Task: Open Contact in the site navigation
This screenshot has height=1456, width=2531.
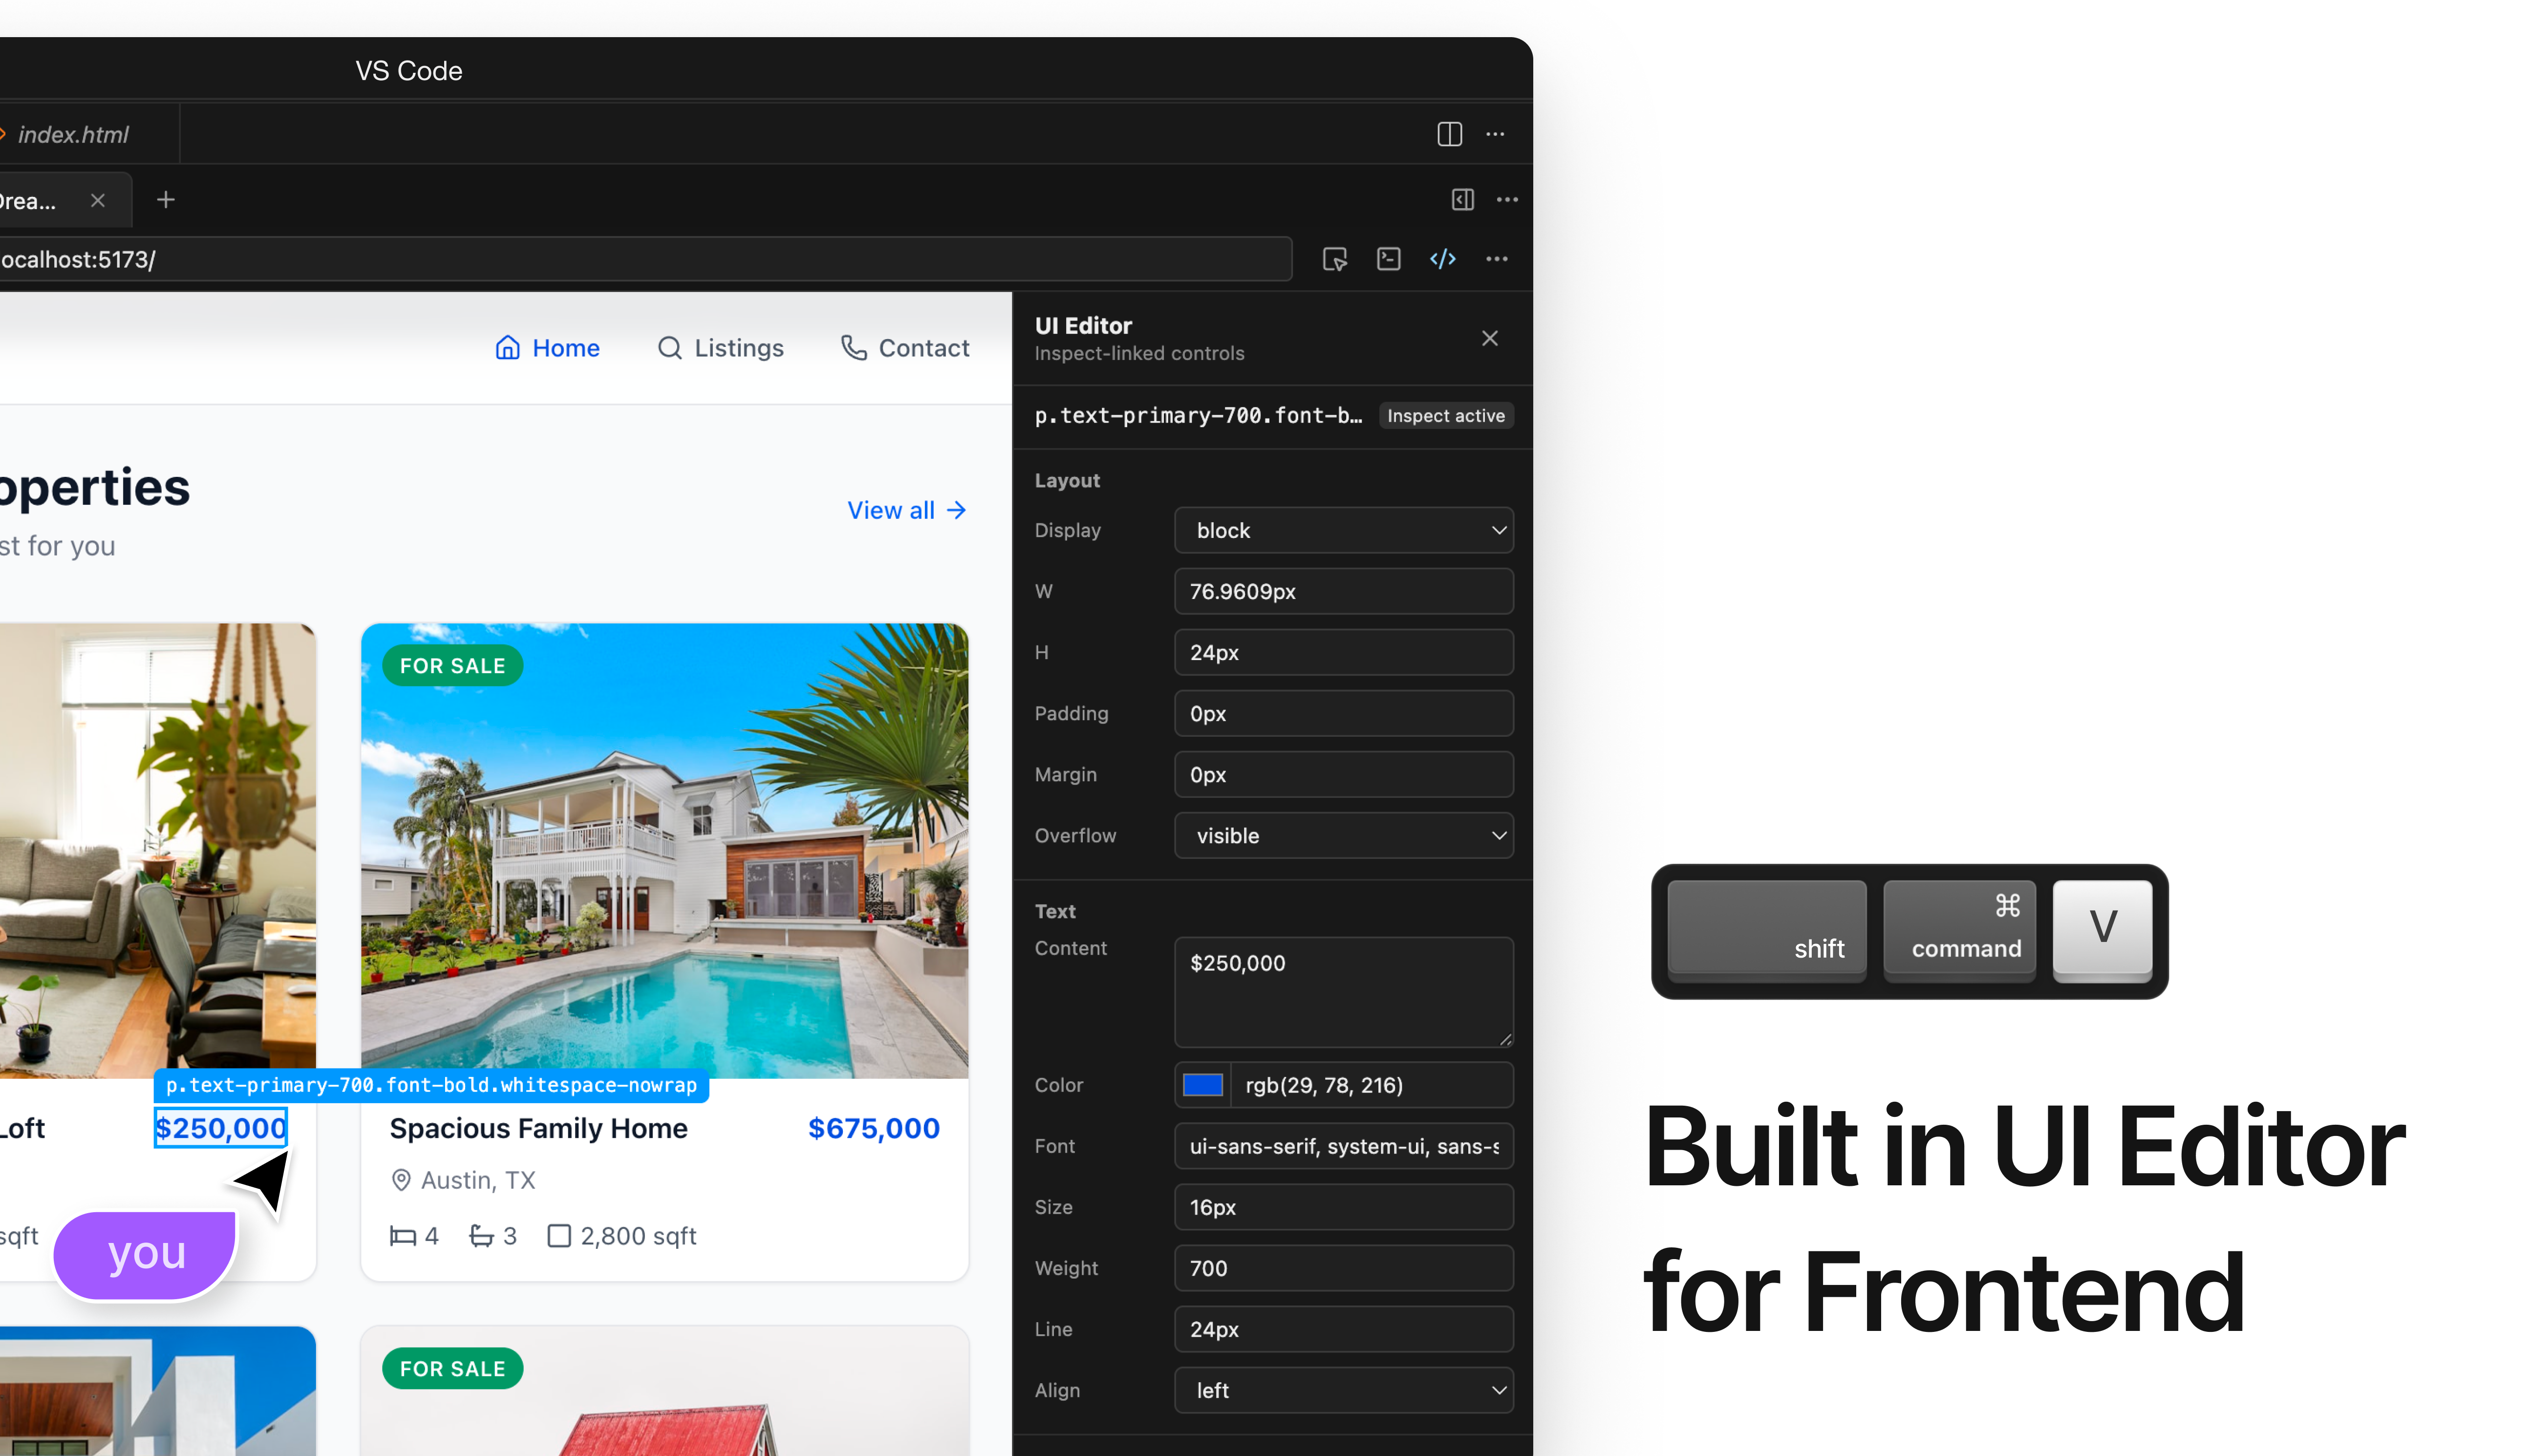Action: [x=905, y=348]
